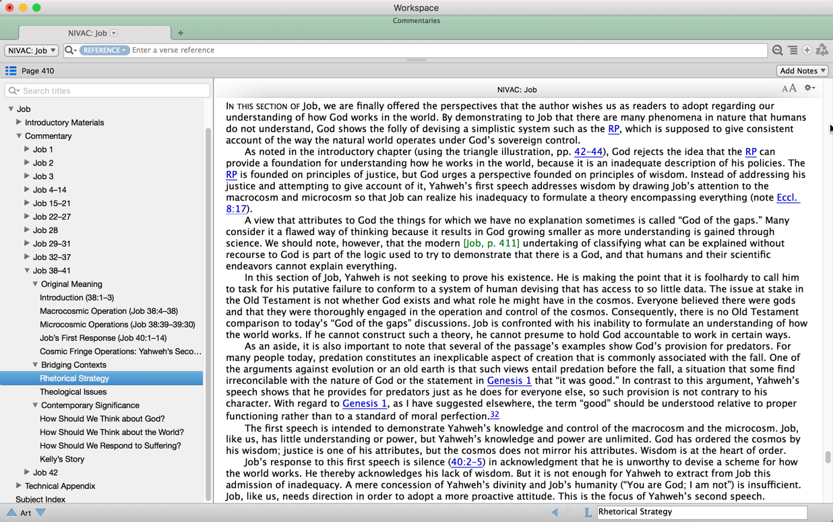
Task: Open footnote 32 link
Action: pos(495,414)
